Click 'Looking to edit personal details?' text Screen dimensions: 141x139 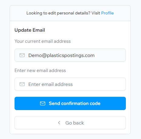(58, 13)
